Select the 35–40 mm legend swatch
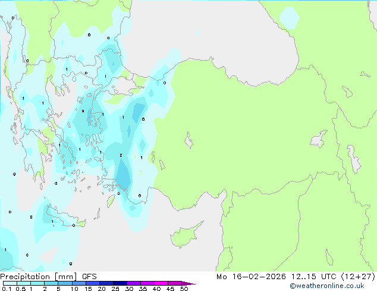377x291 pixels. 147,283
